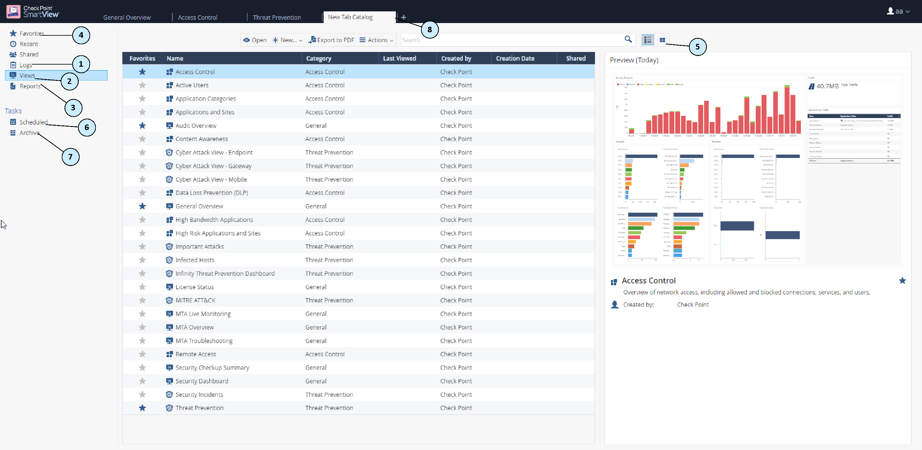Open Shared in the sidebar
Image resolution: width=922 pixels, height=450 pixels.
pyautogui.click(x=29, y=54)
